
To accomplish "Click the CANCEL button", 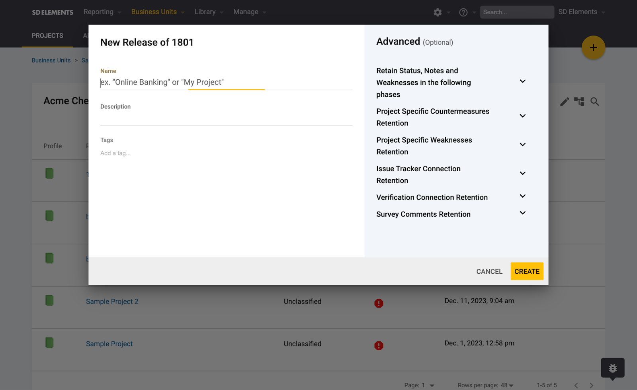I will tap(489, 271).
